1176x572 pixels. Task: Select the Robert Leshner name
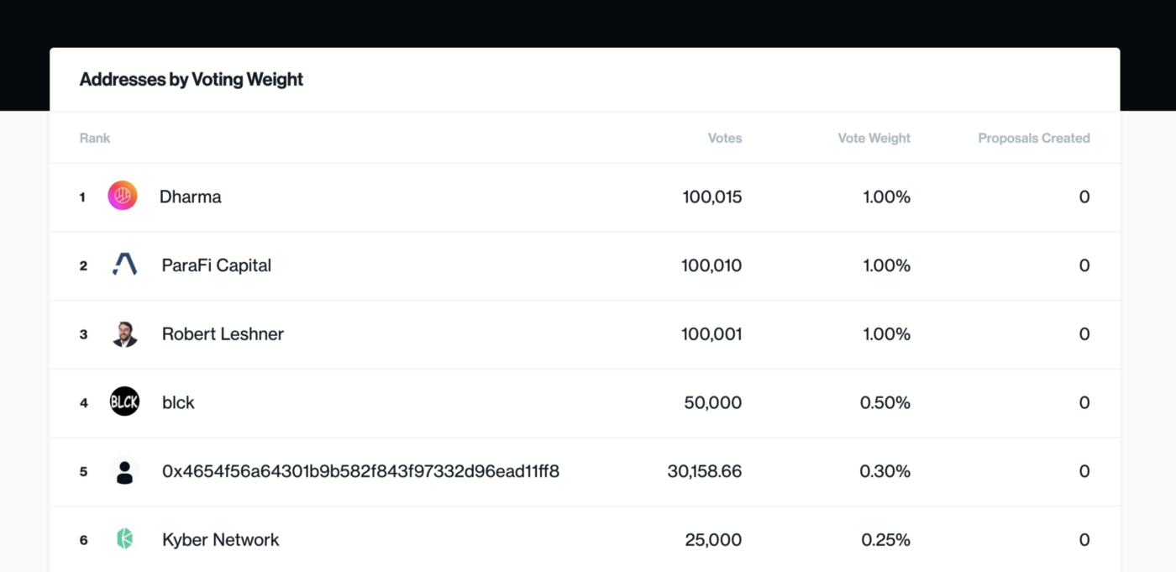click(223, 334)
